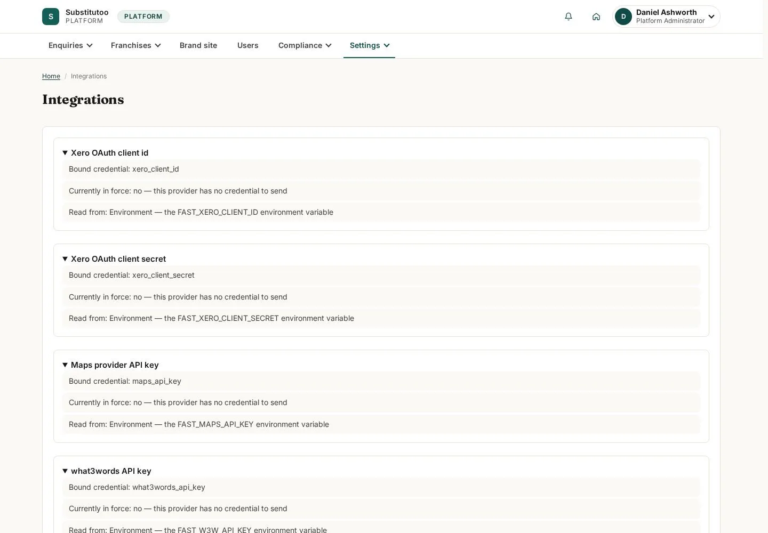This screenshot has height=533, width=768.
Task: Click 'Bound credential: maps_api_key' row
Action: [x=381, y=381]
